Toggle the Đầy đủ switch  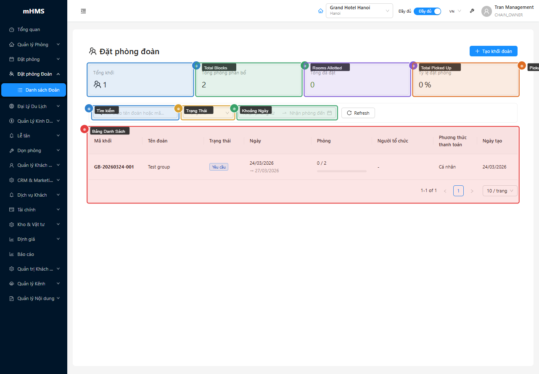[427, 11]
